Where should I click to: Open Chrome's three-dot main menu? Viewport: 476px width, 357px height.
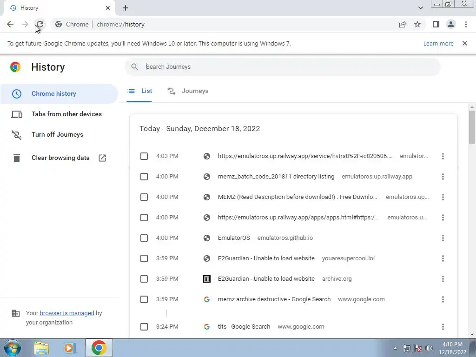tap(466, 24)
